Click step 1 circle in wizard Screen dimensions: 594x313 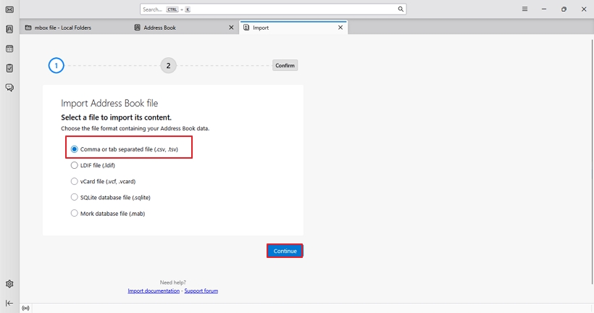(56, 65)
